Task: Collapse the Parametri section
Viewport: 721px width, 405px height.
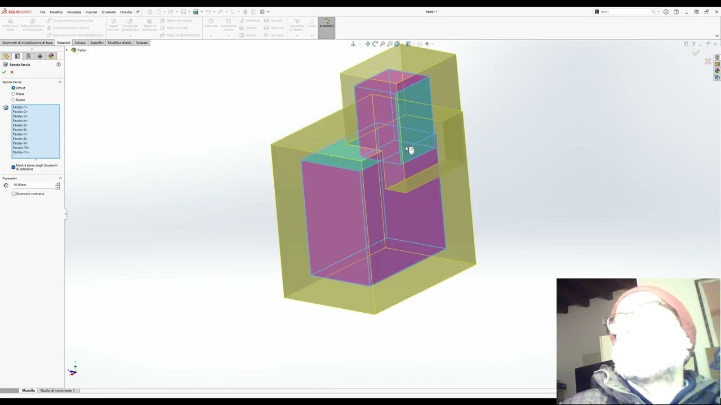Action: tap(60, 178)
